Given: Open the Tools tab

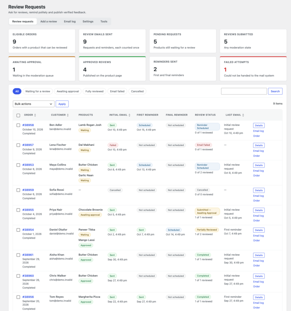Looking at the screenshot, I should 104,22.
